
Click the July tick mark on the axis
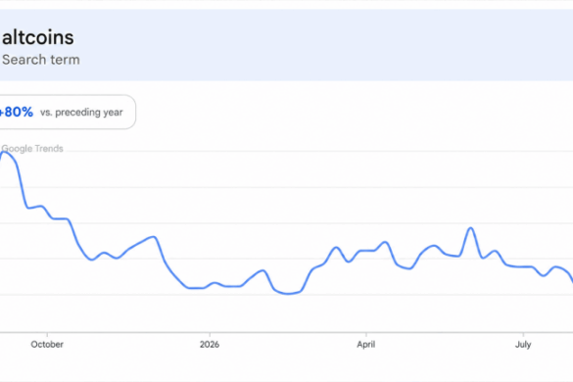tap(523, 334)
